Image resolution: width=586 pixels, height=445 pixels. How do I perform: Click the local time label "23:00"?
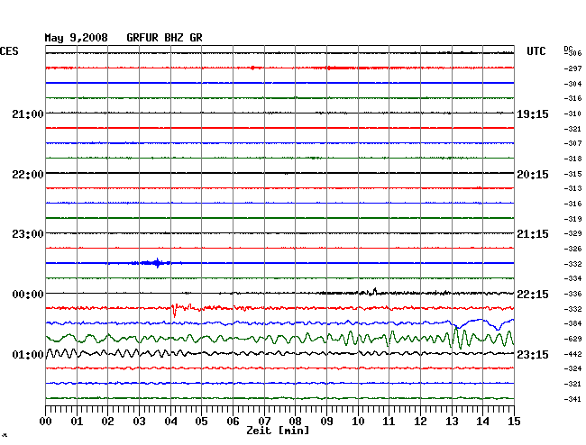(x=28, y=234)
